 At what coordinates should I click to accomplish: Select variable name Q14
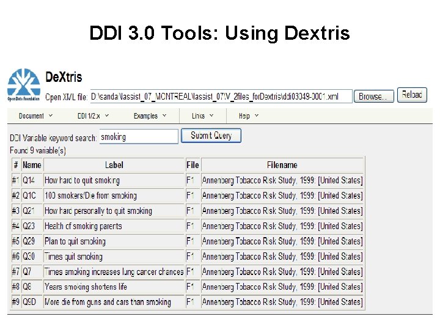tap(29, 180)
